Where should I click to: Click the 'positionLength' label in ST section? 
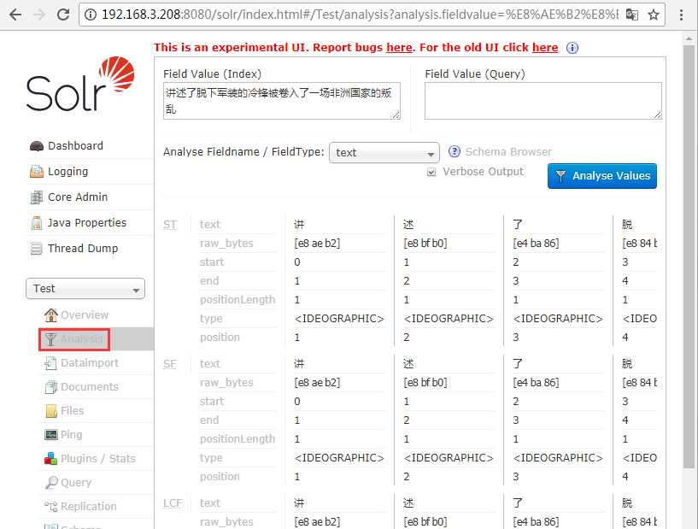pyautogui.click(x=238, y=300)
